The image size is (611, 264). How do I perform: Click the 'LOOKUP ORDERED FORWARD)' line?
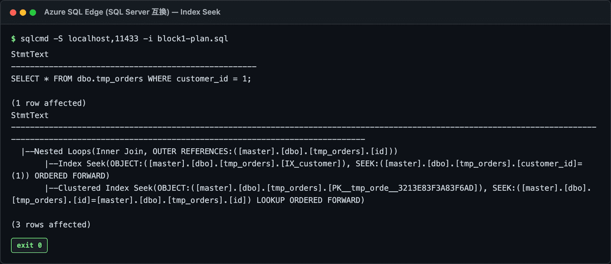[x=187, y=201]
